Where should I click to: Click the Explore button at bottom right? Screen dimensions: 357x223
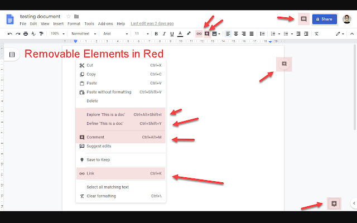333,203
